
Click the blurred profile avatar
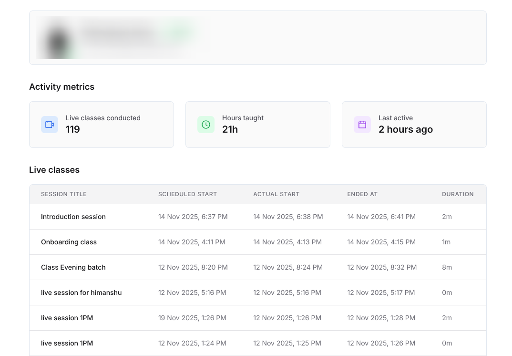(x=58, y=39)
